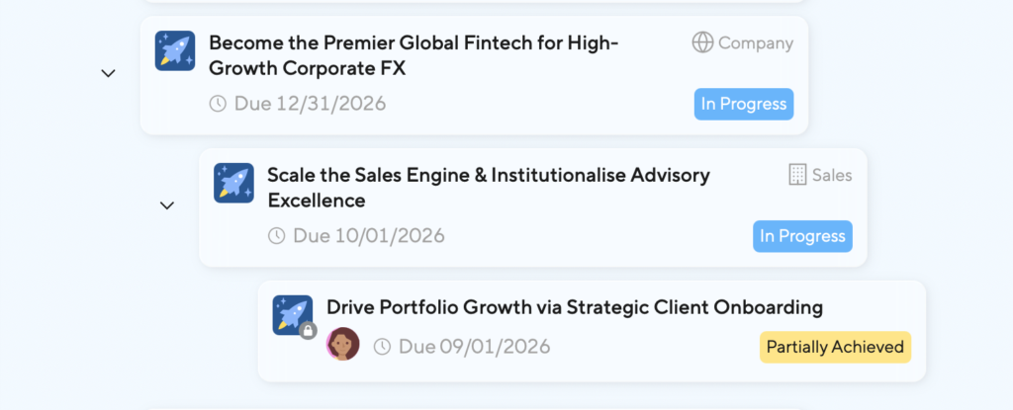Click the Sales department label
Screen dimensions: 1013x410
[x=832, y=176]
